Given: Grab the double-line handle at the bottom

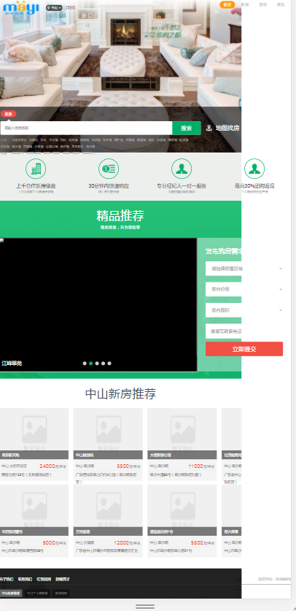Looking at the screenshot, I should (145, 607).
